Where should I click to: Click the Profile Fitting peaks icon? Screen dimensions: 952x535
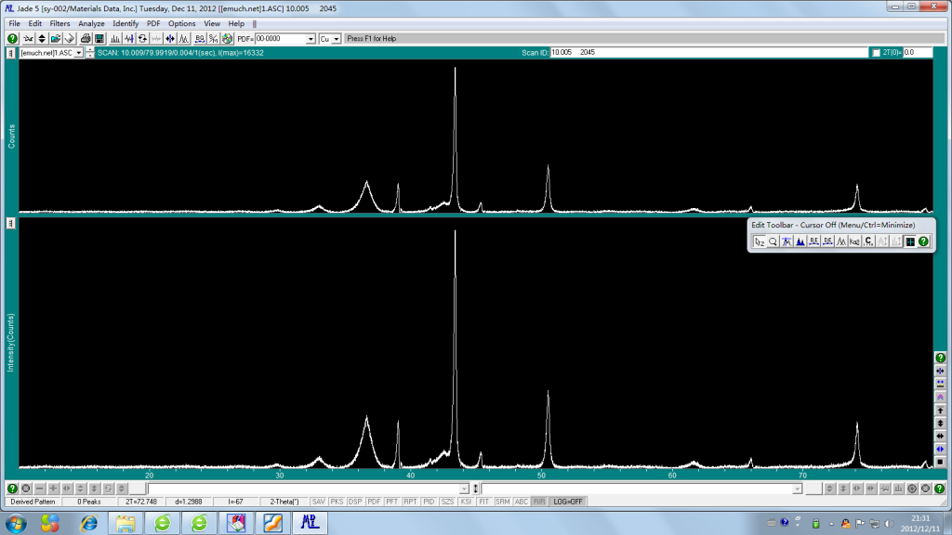184,38
